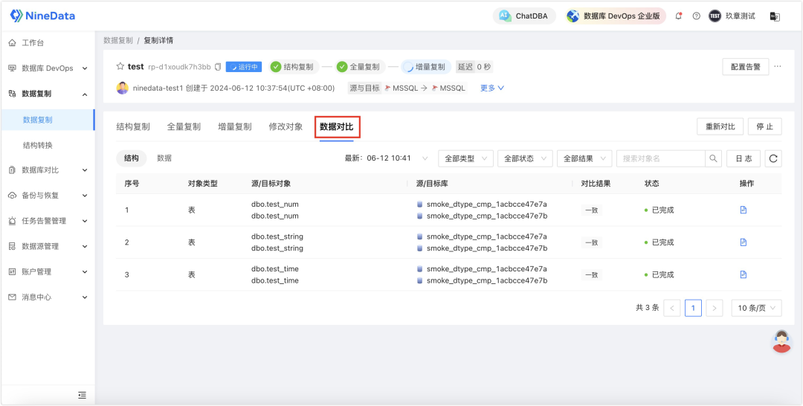Click the search magnifier button
Screen dimensions: 803x406
coord(713,158)
